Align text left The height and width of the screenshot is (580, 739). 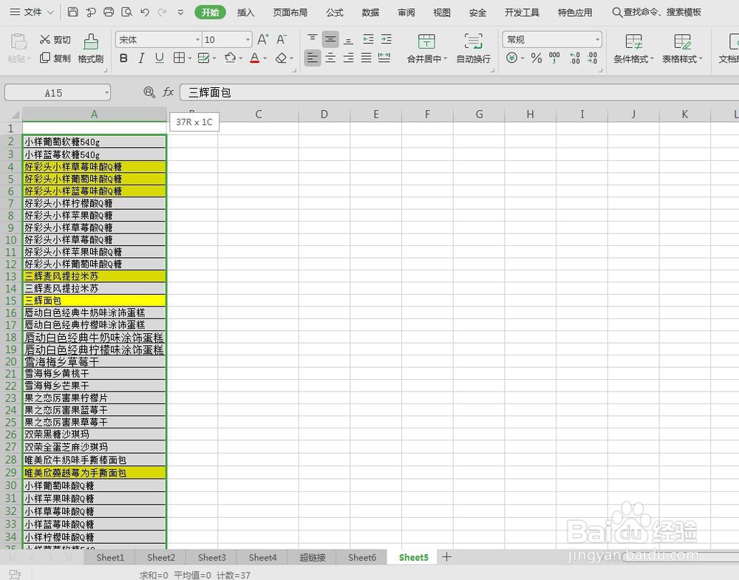312,58
